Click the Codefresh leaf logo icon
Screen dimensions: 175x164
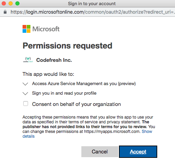[28, 60]
